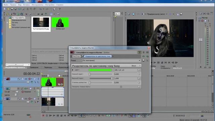Open the Edit (Правка) menu

tap(13, 5)
